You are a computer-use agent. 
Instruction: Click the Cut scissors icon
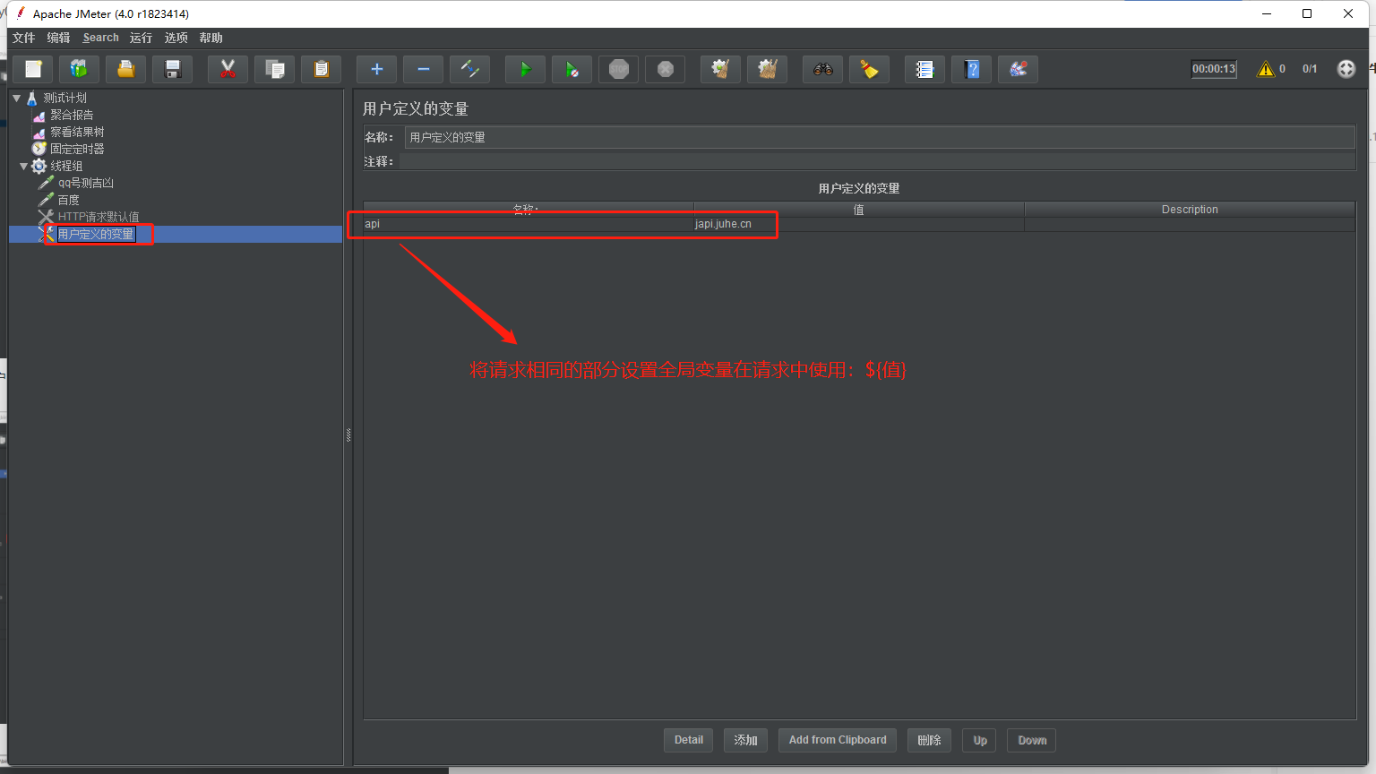pyautogui.click(x=228, y=69)
